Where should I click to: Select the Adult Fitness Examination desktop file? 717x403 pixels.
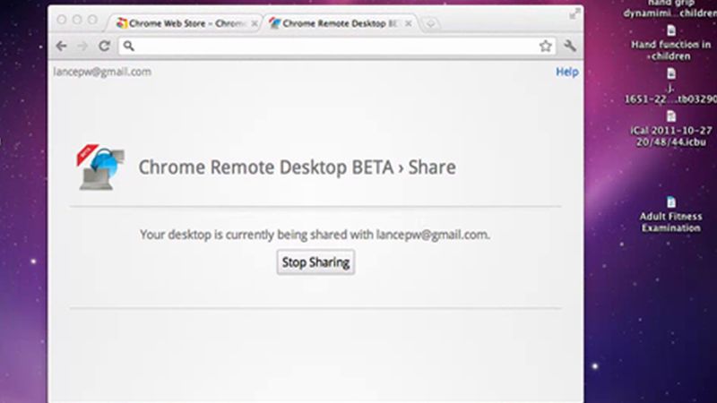point(670,215)
